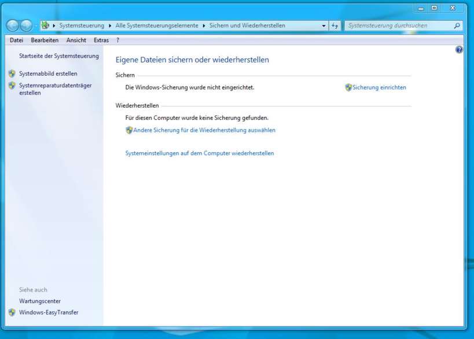Expand the arrow after Systemsteuerung breadcrumb
474x339 pixels.
pos(110,25)
